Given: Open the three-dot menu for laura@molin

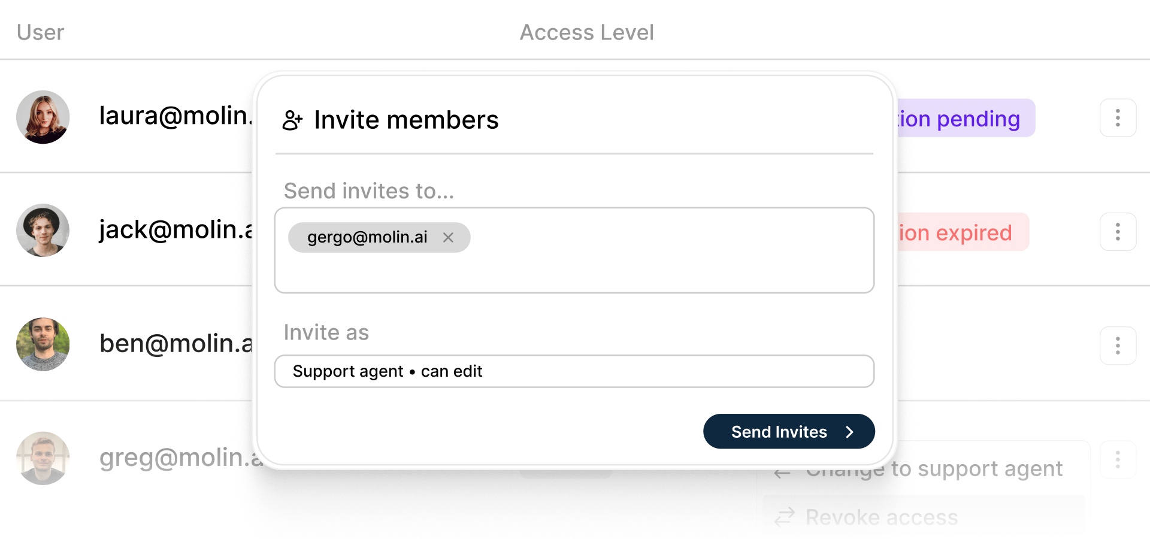Looking at the screenshot, I should [x=1118, y=118].
